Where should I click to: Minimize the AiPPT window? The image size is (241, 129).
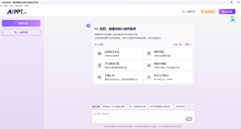pos(224,2)
